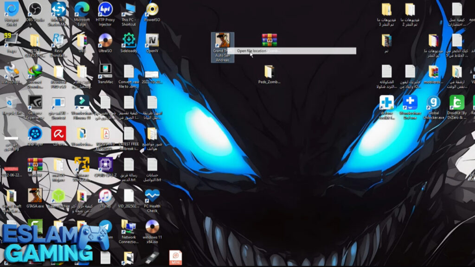Screen dimensions: 475x267
Task: Select the Sideloadly shortcut icon
Action: coord(128,41)
